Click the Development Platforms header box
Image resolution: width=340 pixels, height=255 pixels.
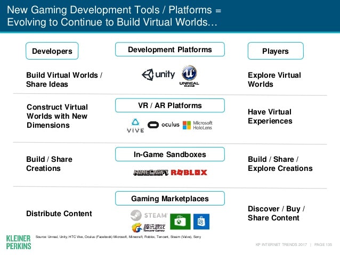[x=170, y=50]
